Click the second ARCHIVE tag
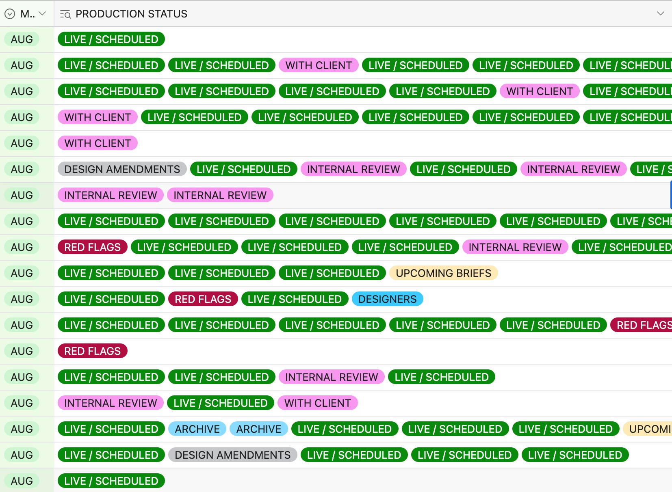This screenshot has height=492, width=672. [x=259, y=429]
